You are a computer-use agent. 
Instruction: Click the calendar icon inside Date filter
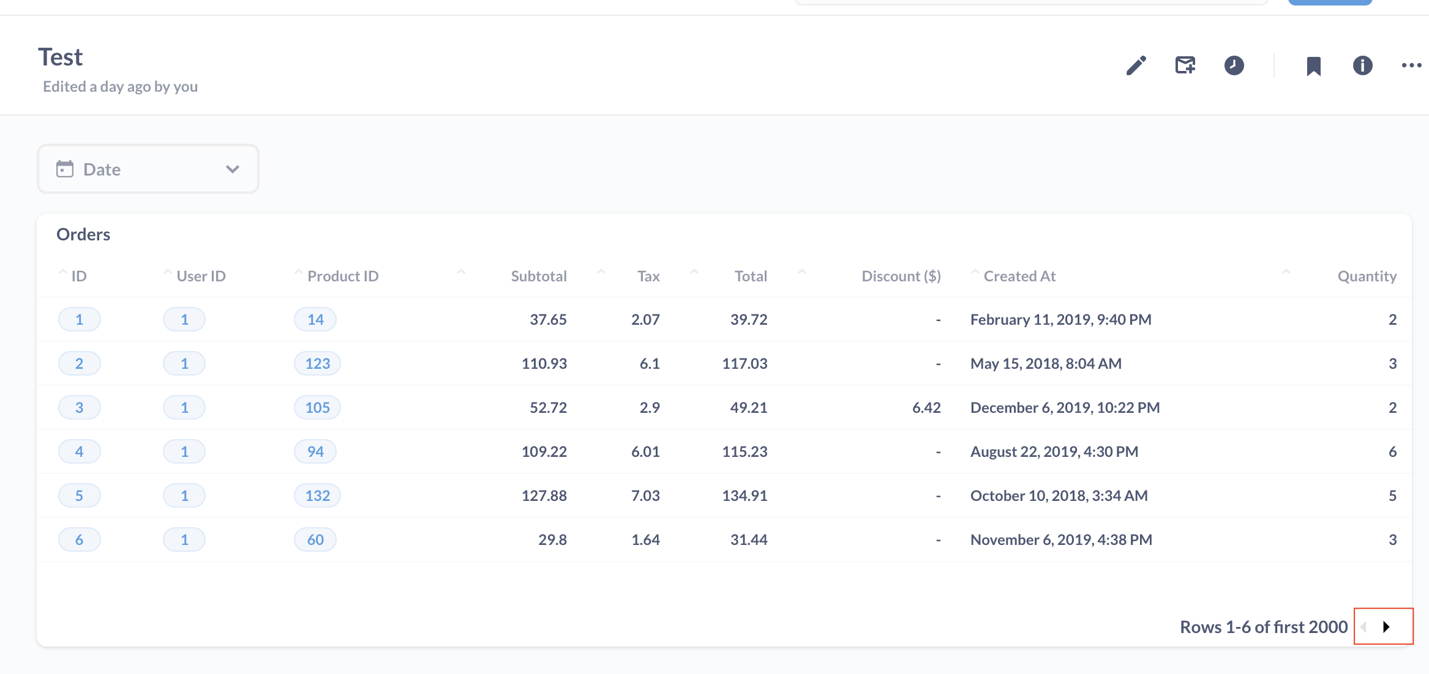(x=66, y=169)
